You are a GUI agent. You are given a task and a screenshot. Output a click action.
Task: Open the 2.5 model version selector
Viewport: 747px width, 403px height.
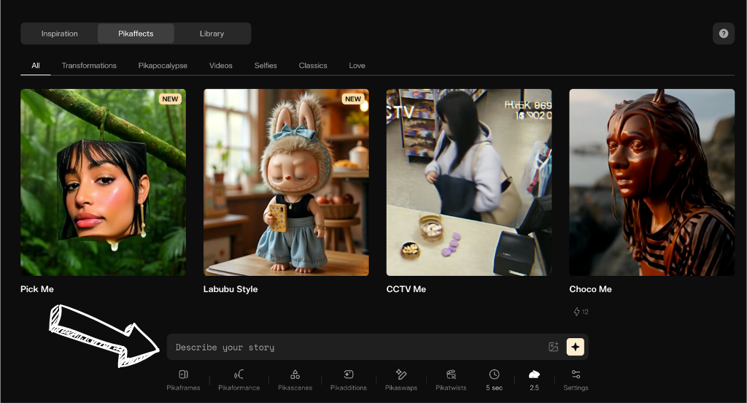click(x=534, y=380)
